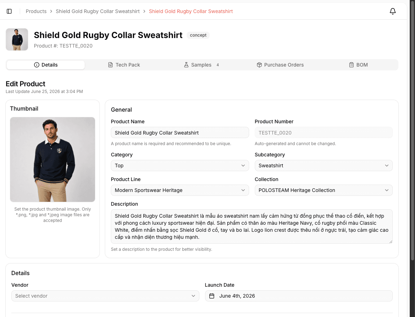This screenshot has width=415, height=317.
Task: Switch to the BOM tab
Action: pyautogui.click(x=359, y=65)
